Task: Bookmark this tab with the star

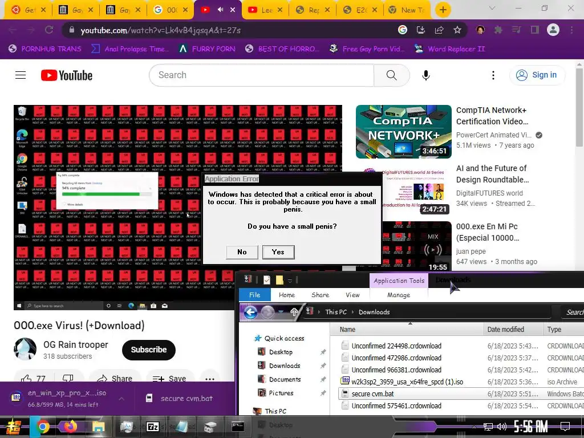Action: pos(457,30)
